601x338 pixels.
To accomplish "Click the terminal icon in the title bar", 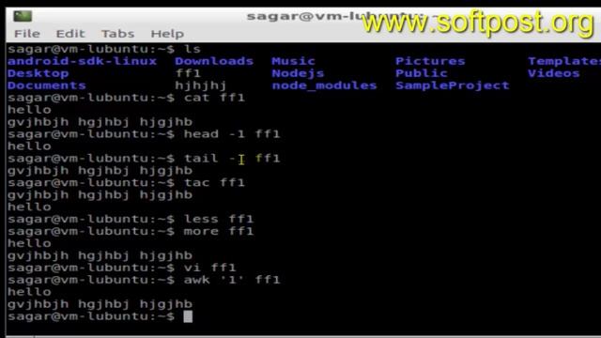I will tap(23, 16).
